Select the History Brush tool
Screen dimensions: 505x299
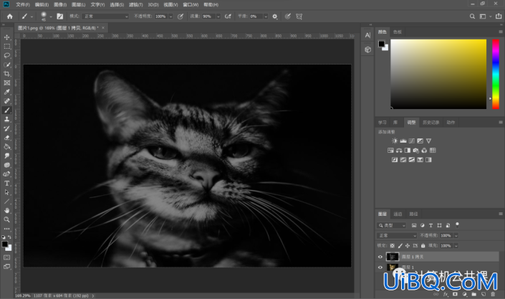[6, 128]
